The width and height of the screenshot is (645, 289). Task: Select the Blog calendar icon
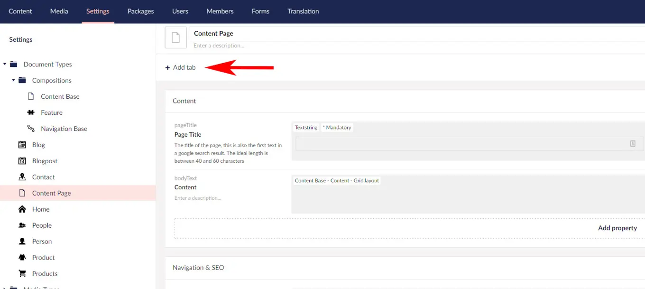pos(22,145)
